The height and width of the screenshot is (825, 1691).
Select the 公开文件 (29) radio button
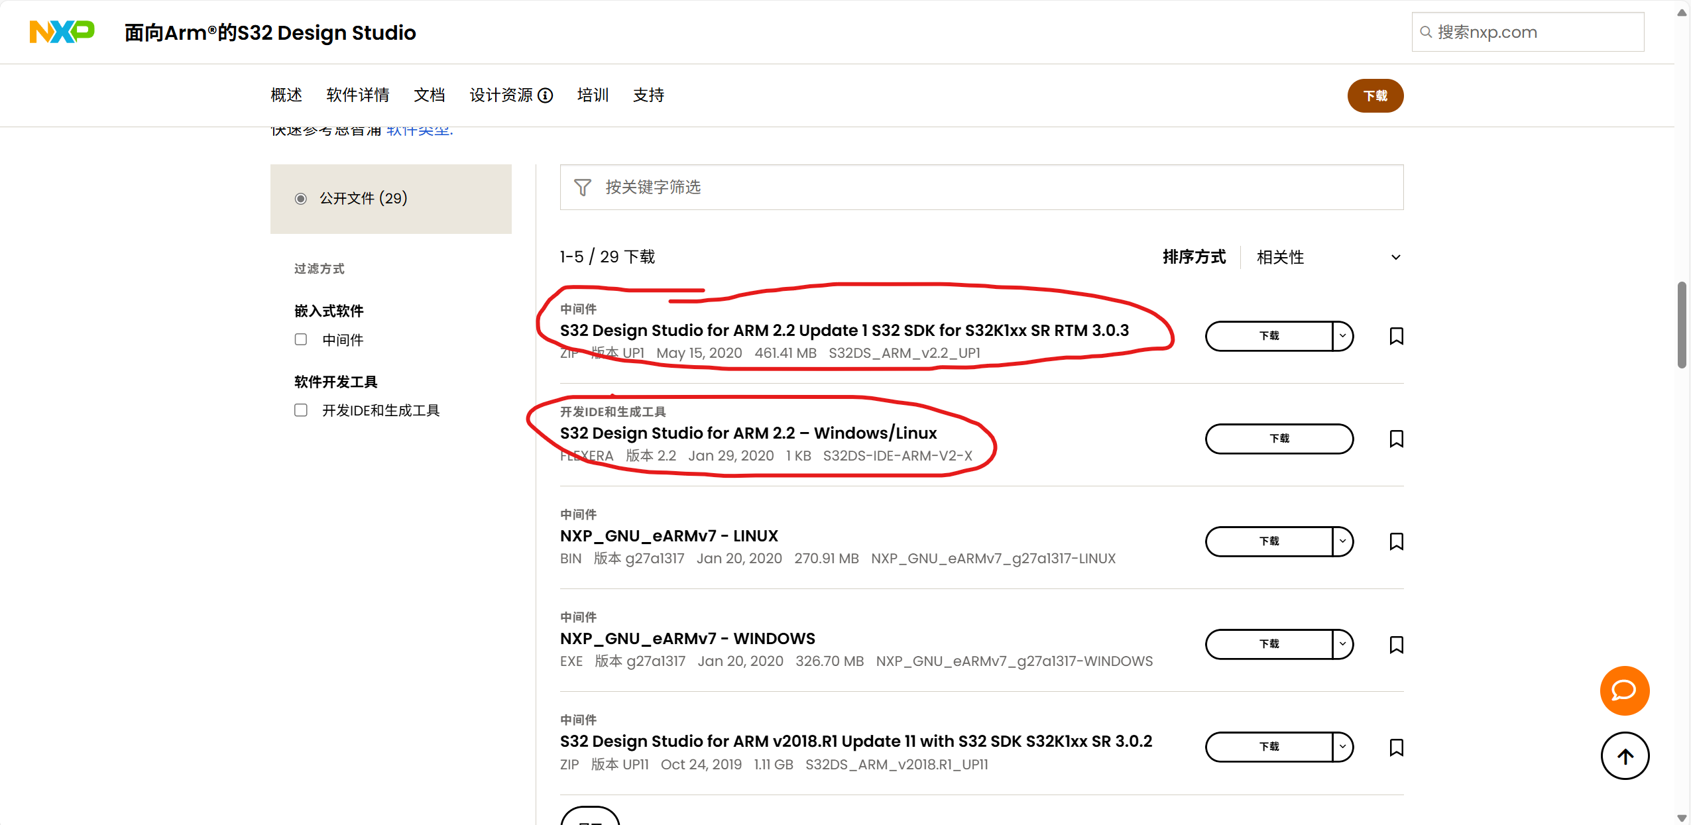pyautogui.click(x=300, y=199)
